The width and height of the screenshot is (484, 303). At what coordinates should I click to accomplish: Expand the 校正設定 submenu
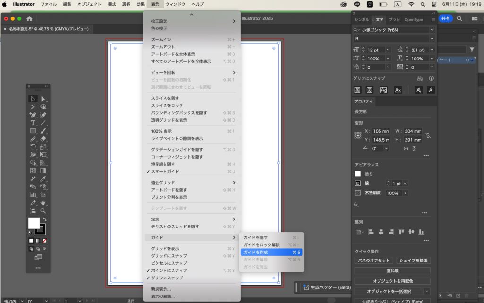pyautogui.click(x=191, y=21)
